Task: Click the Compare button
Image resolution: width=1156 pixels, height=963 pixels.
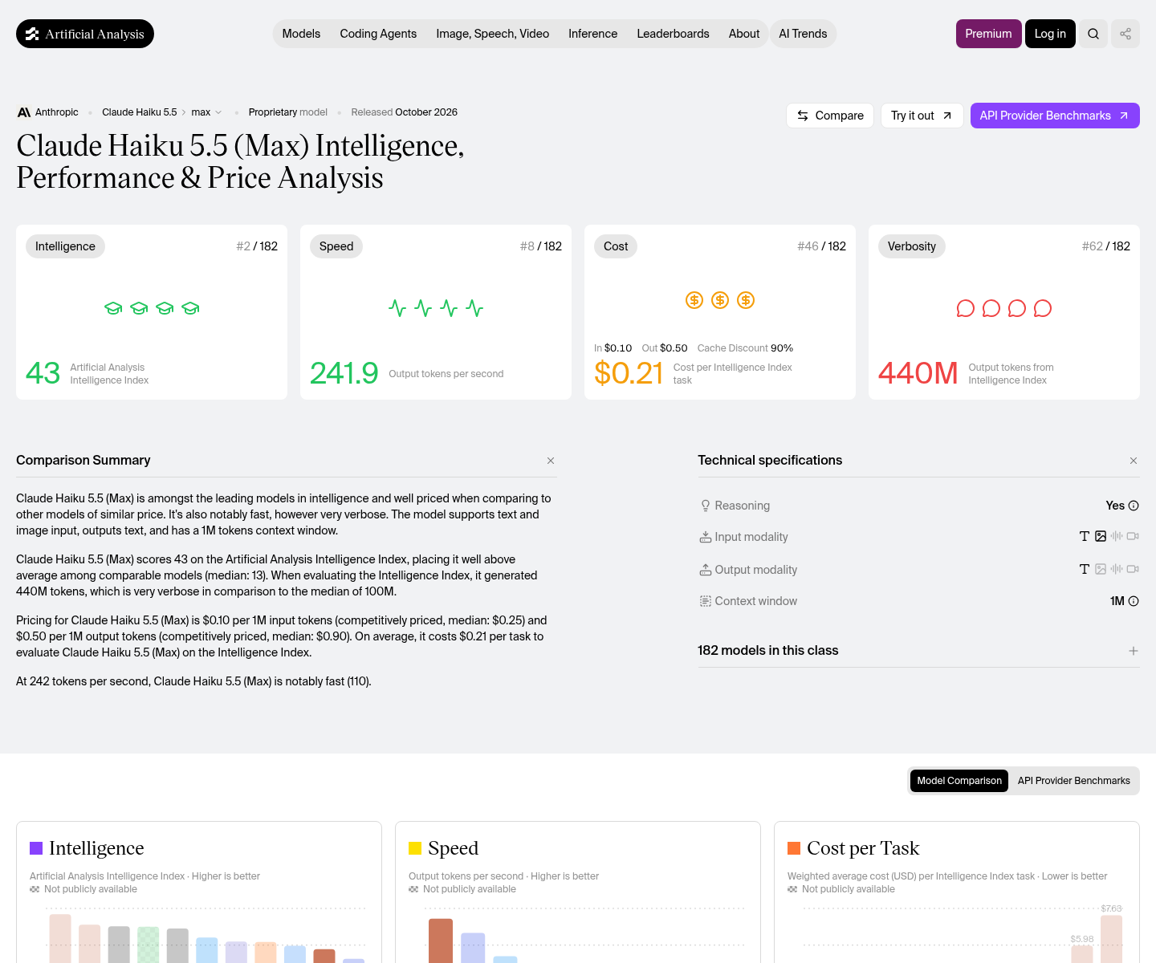Action: coord(830,116)
